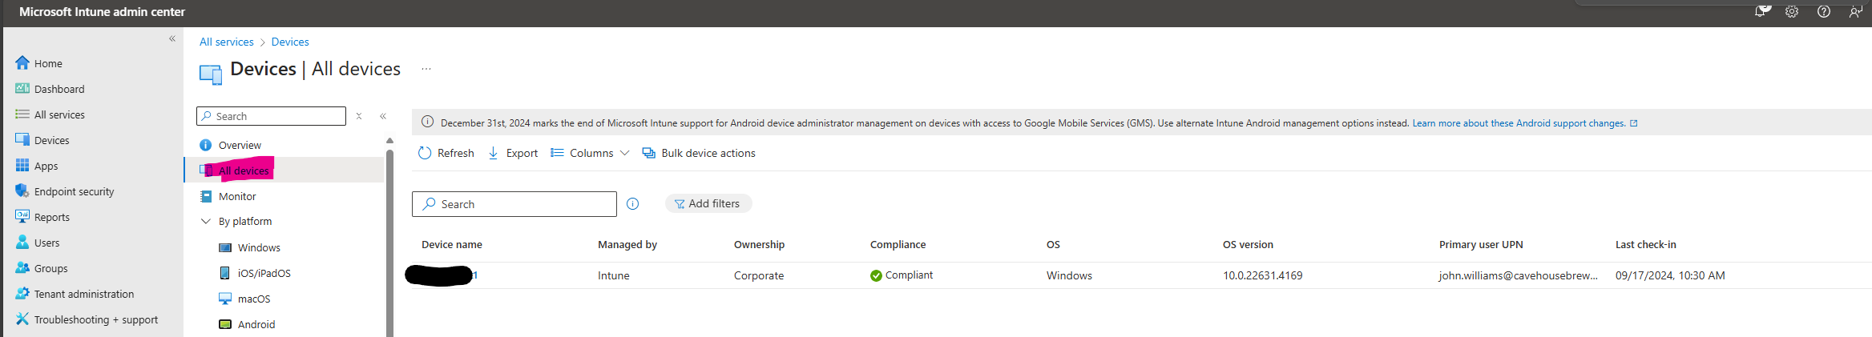Viewport: 1872px width, 337px height.
Task: Open the Columns dropdown
Action: point(591,153)
